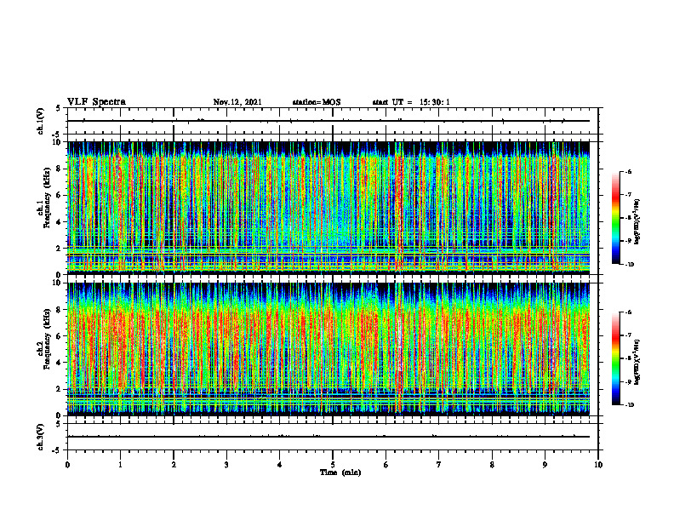Click the "-10" value on ch.2 colorbar
Viewport: 674px width, 521px height.
630,405
